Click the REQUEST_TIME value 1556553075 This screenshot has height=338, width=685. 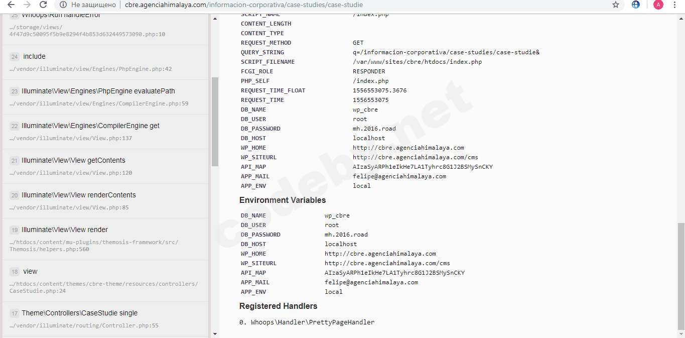(371, 100)
